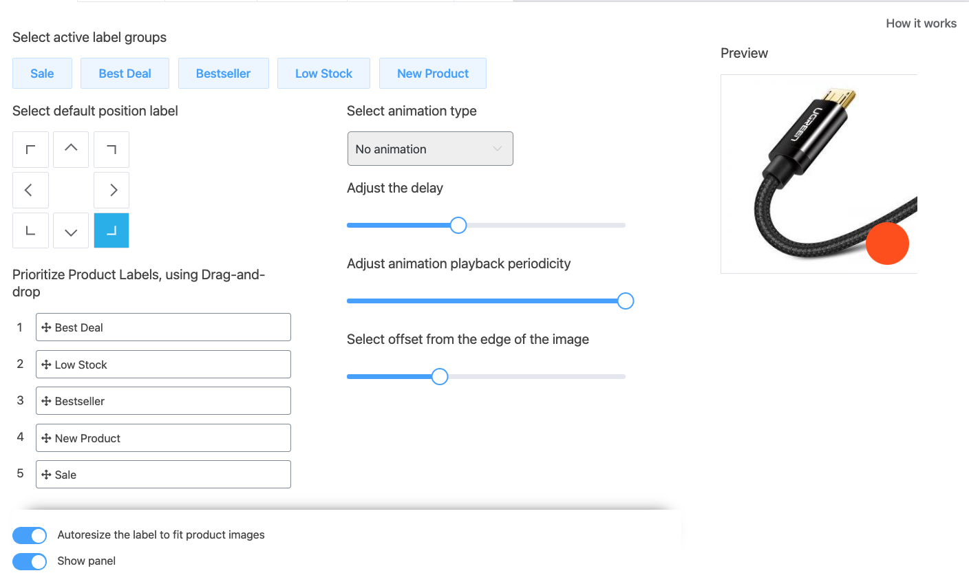Click the Adjust the delay slider handle
Screen dimensions: 969x584
458,225
